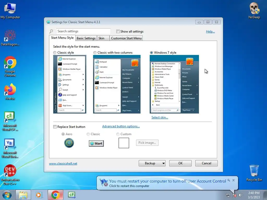This screenshot has height=200, width=267.
Task: Click the wrench icon on the notification balloon
Action: click(x=229, y=180)
